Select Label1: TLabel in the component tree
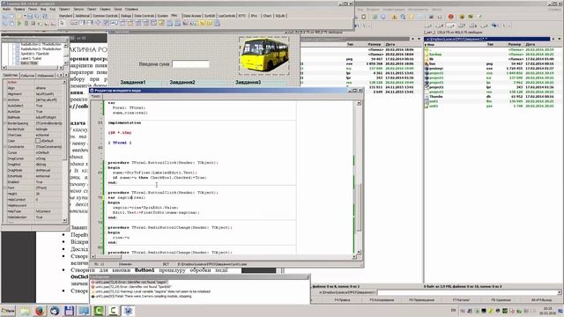The height and width of the screenshot is (317, 564). [x=31, y=58]
